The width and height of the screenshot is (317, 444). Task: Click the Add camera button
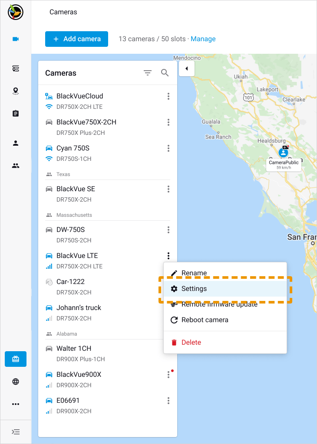click(x=76, y=39)
